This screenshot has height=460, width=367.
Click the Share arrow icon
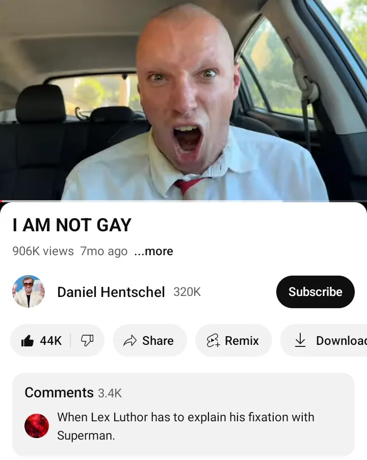click(130, 341)
